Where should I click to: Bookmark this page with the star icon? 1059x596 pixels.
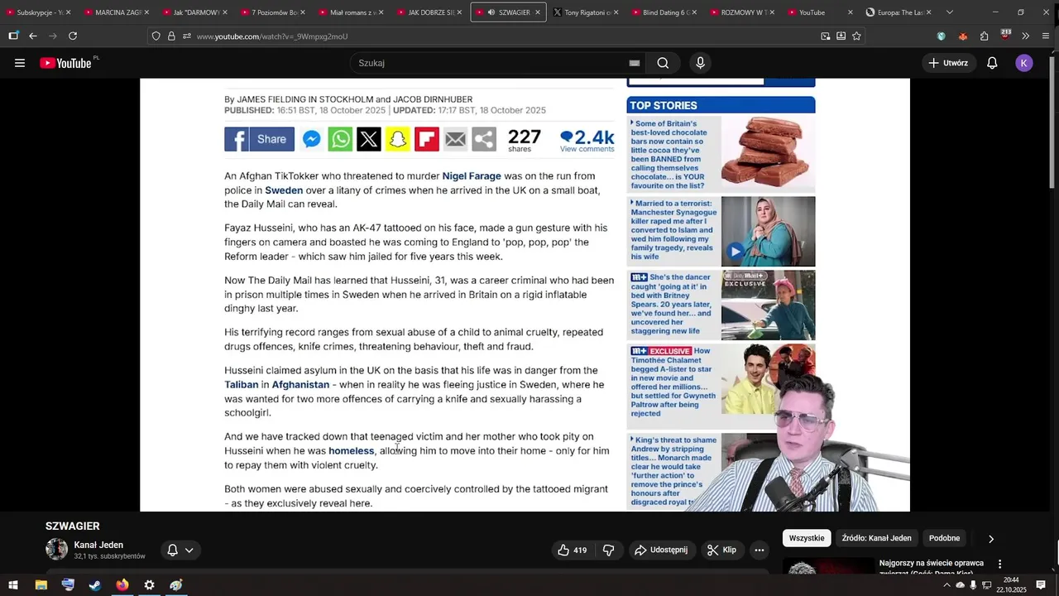[x=856, y=36]
